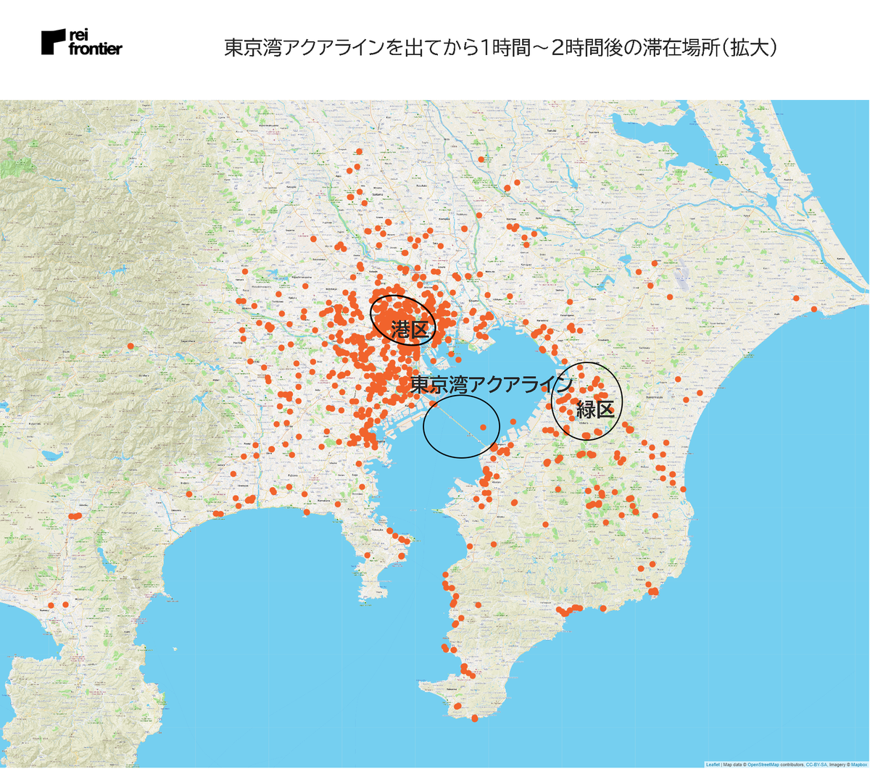This screenshot has height=769, width=870.
Task: Click the rei frontier logo
Action: pyautogui.click(x=82, y=43)
